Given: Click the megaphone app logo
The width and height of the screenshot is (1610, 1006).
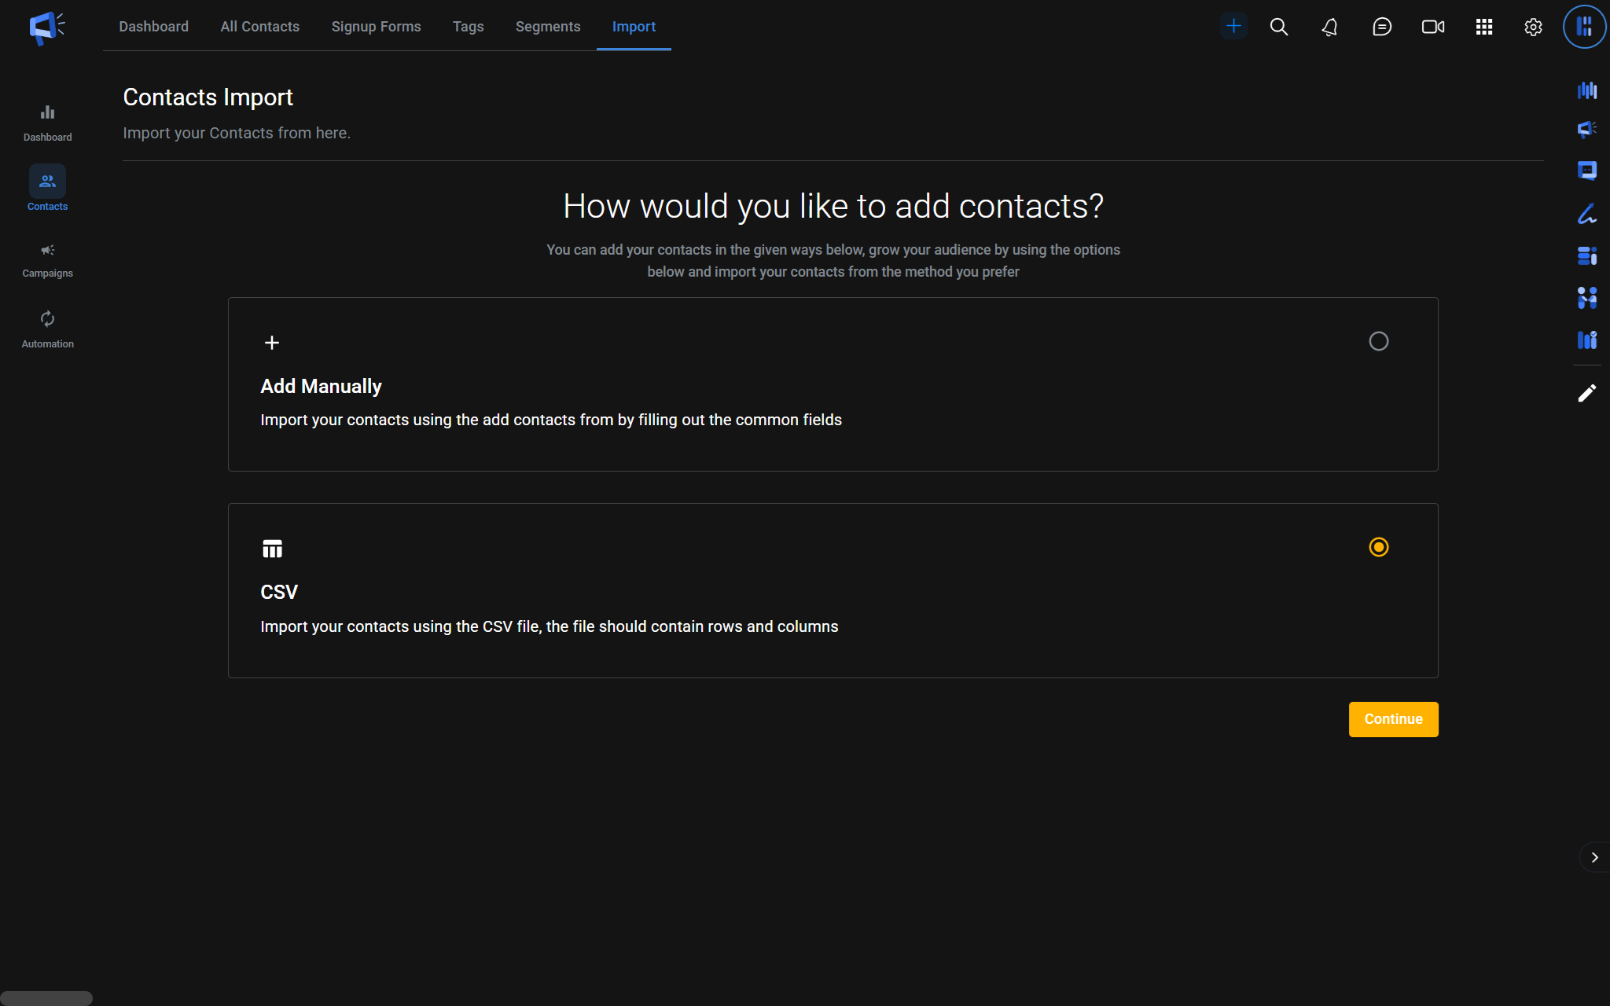Looking at the screenshot, I should click(46, 28).
